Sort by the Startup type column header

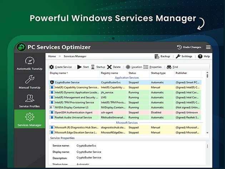point(158,73)
